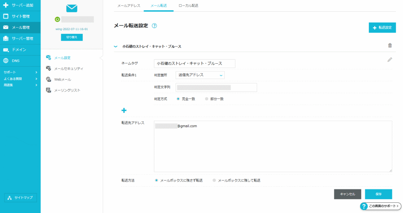403x213 pixels.
Task: Click the サーバー管理 building icon
Action: pyautogui.click(x=6, y=39)
